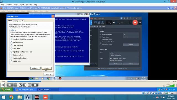Toggle VLC shuffle playback

click(x=37, y=85)
